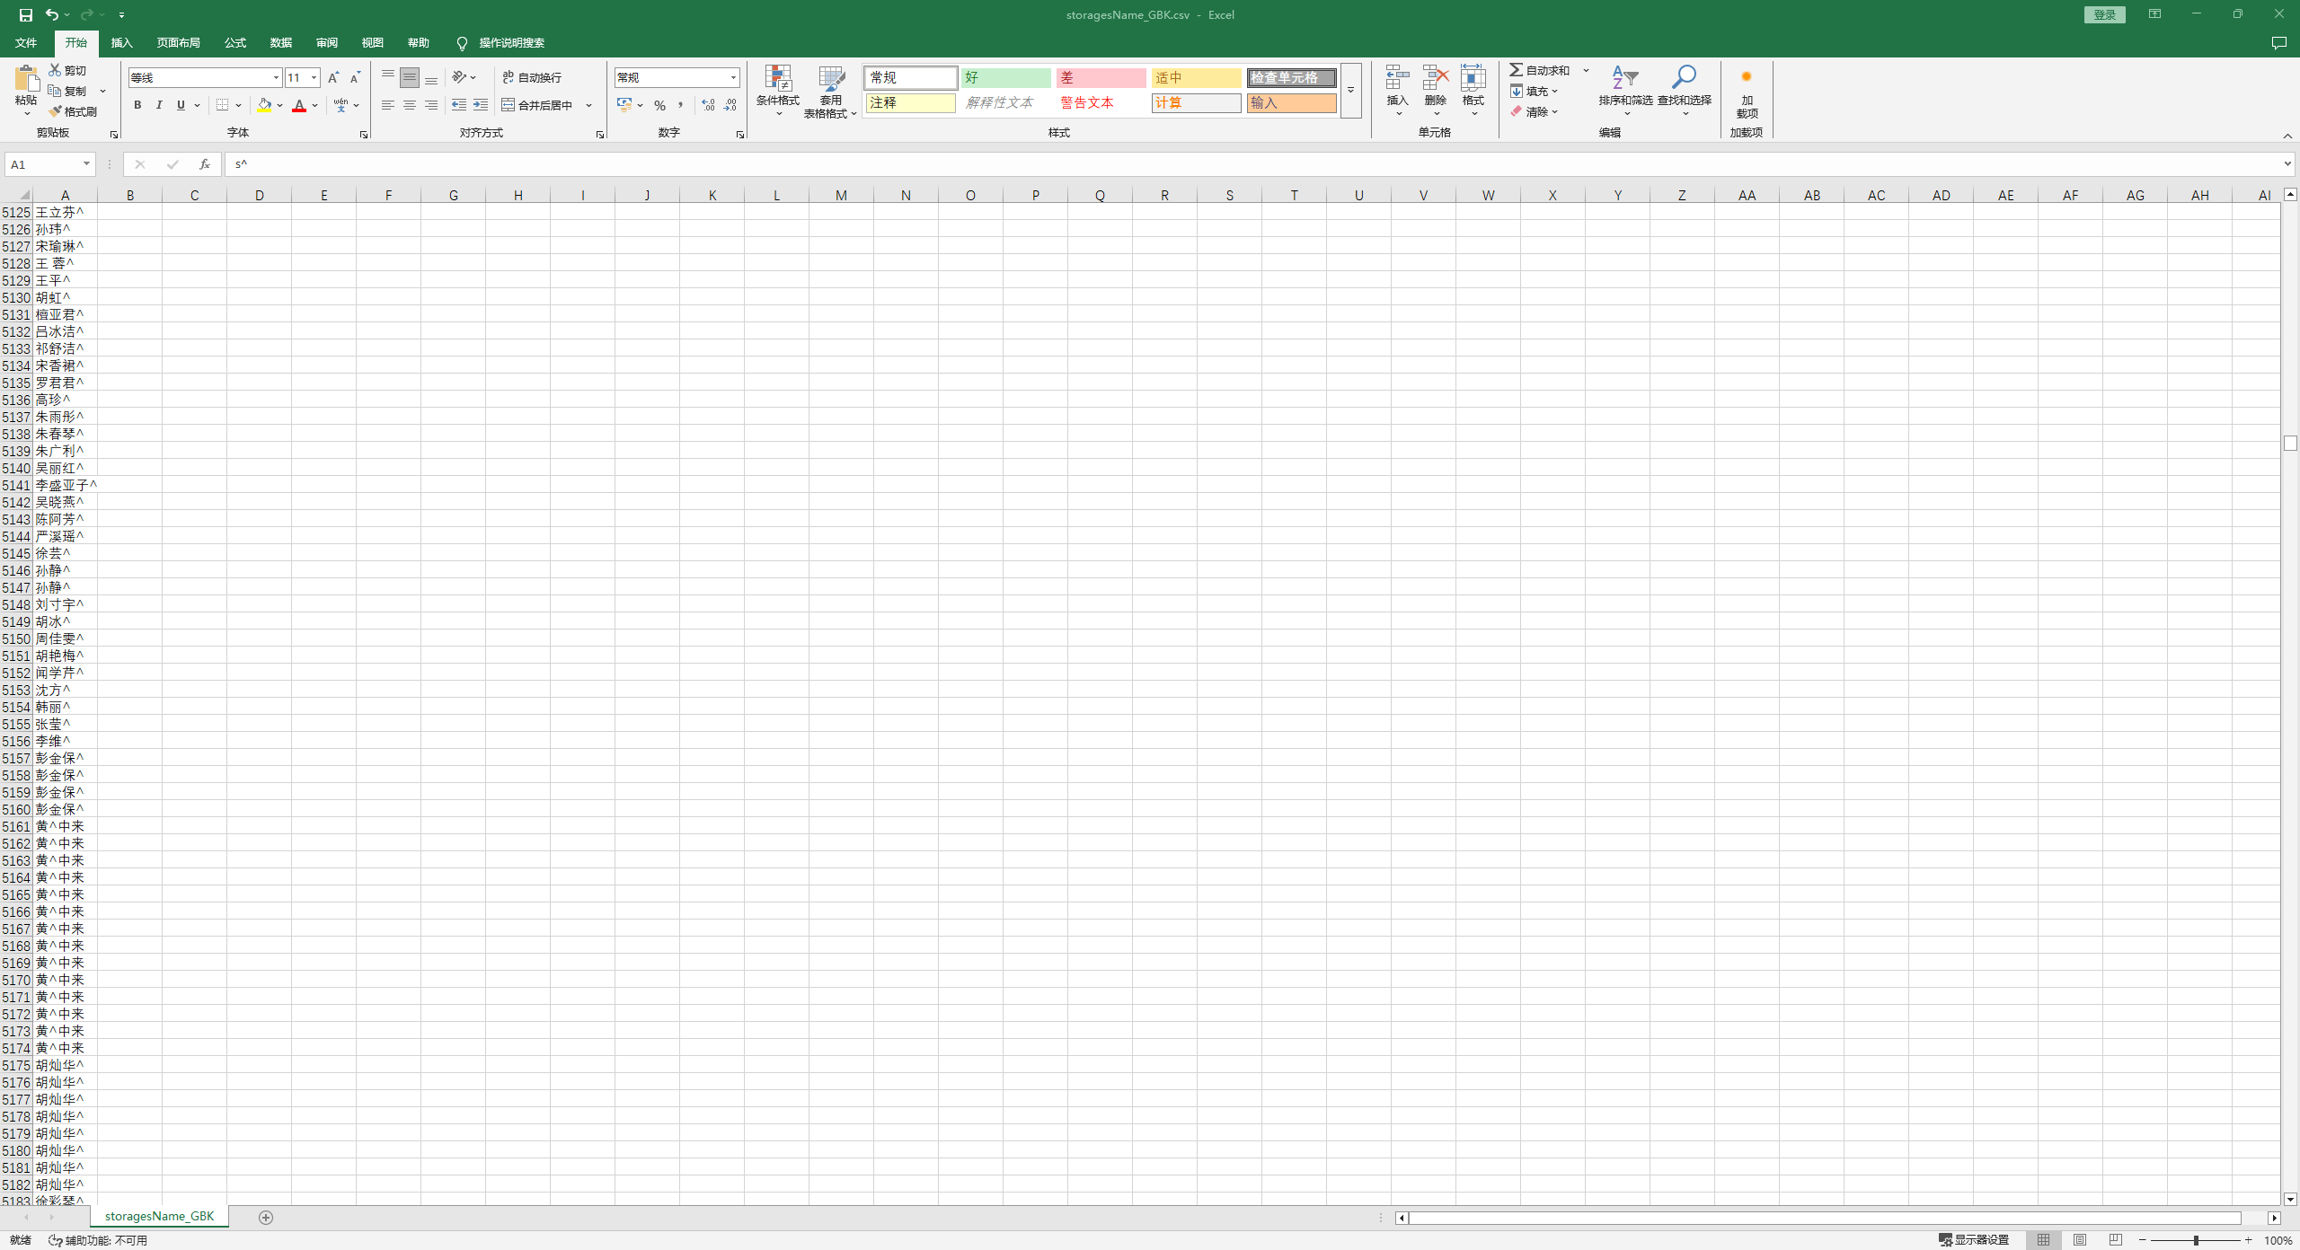Toggle Underline formatting

181,105
